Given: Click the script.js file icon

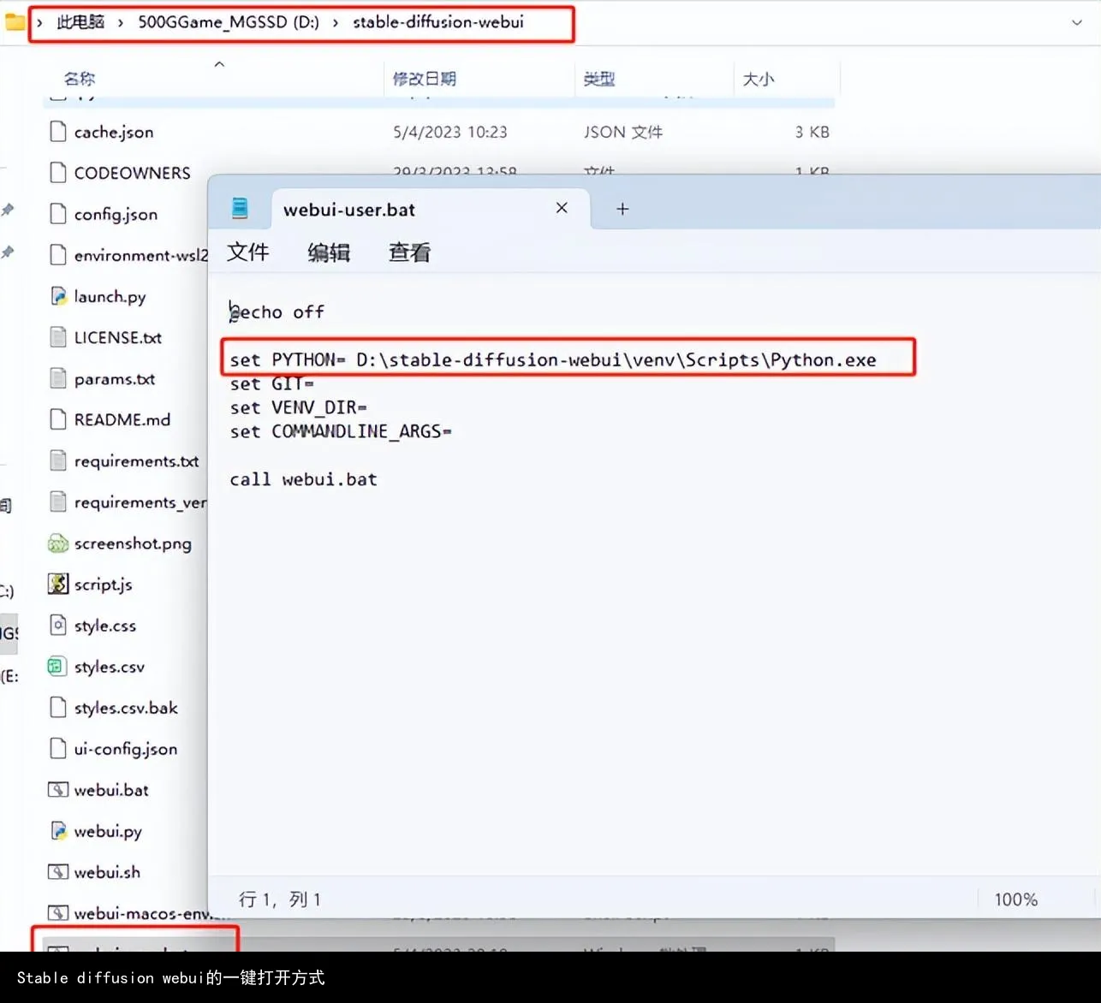Looking at the screenshot, I should (58, 585).
